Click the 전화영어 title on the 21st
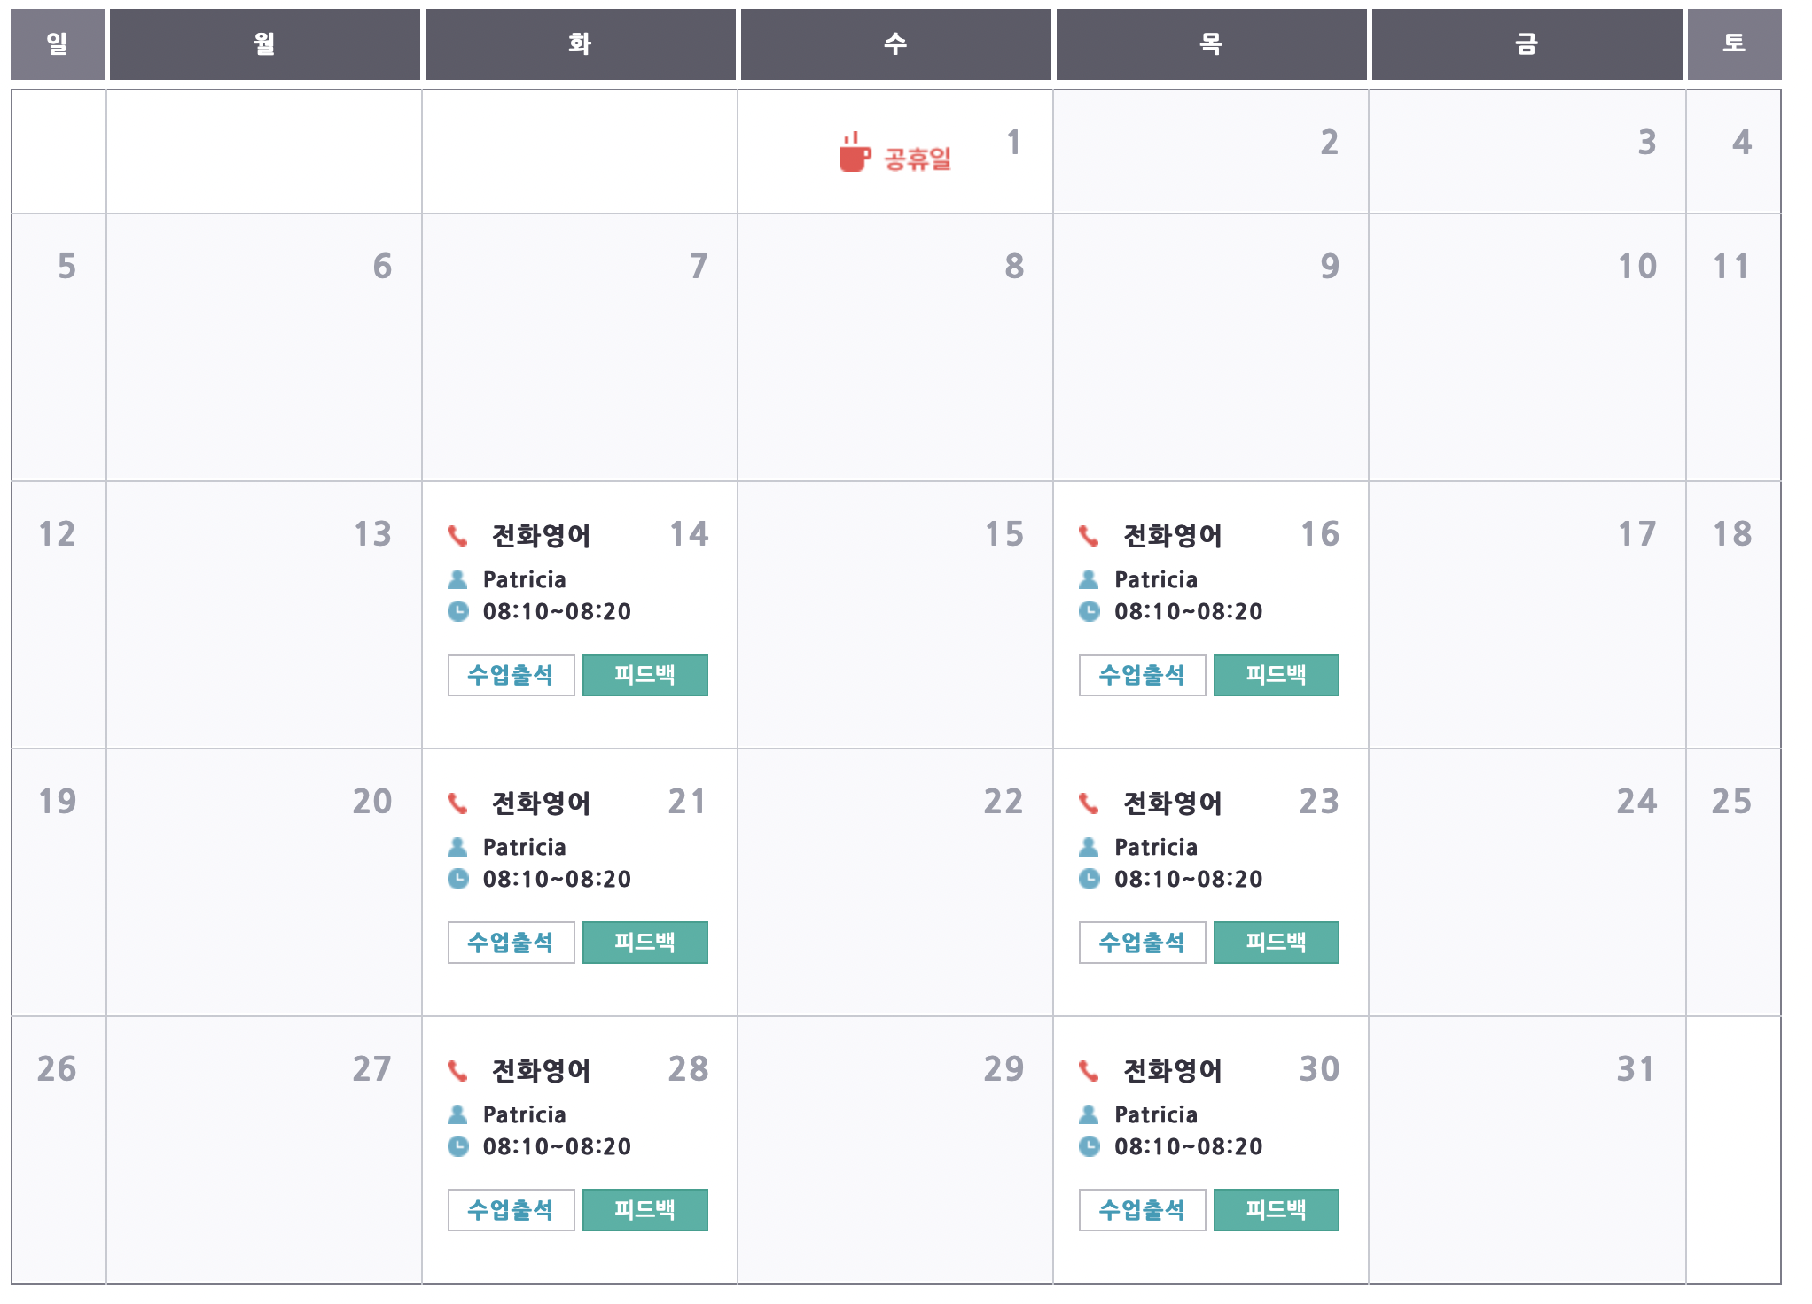 pos(542,803)
